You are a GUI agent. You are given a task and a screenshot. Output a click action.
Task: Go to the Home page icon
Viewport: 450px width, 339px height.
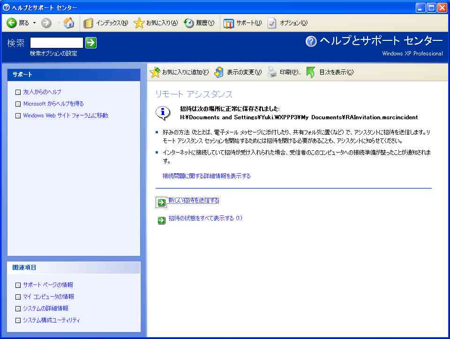[68, 23]
